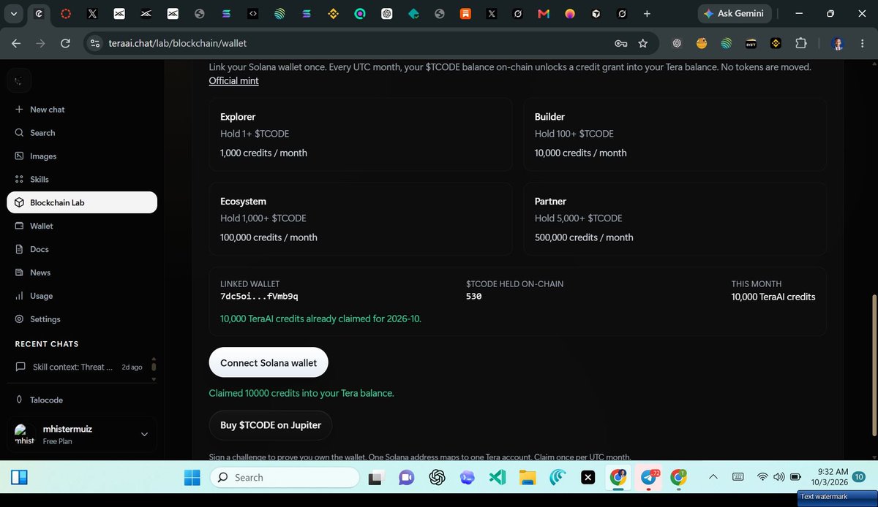The image size is (878, 507).
Task: Click the mhistermuiz profile avatar
Action: [x=25, y=435]
